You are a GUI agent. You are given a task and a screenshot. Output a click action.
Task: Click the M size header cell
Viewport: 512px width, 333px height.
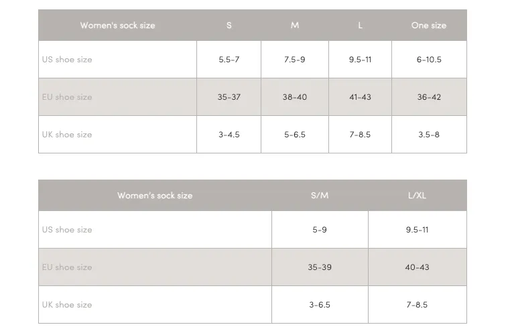[295, 25]
